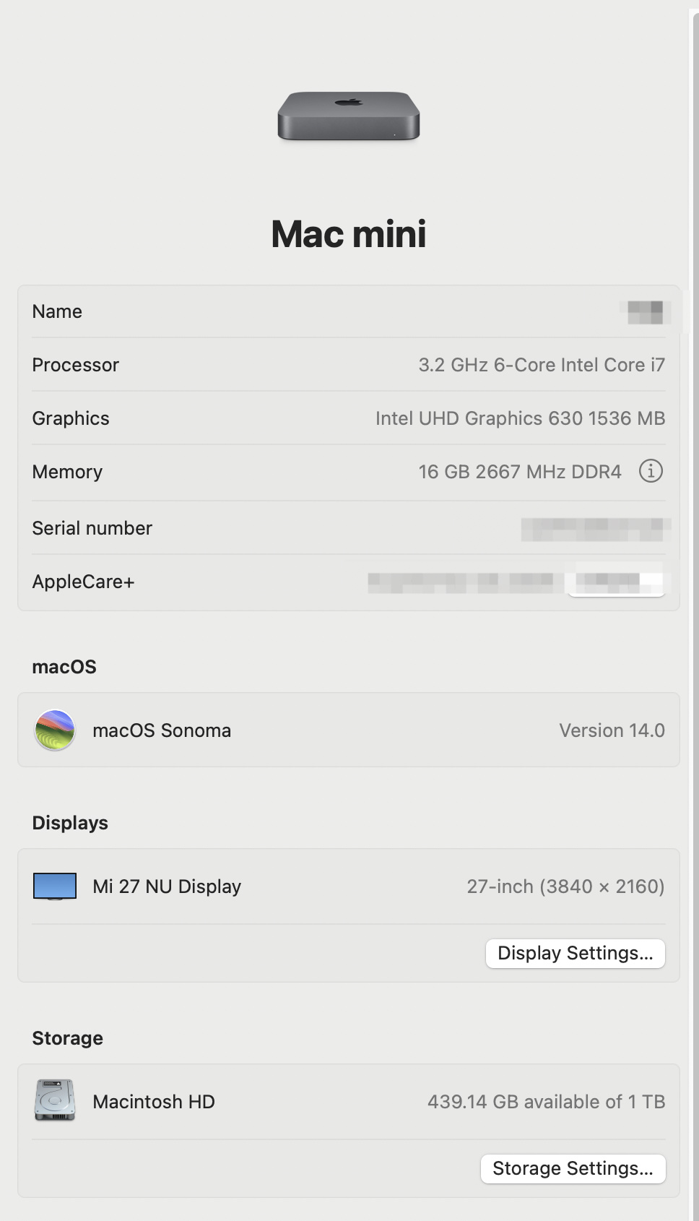Click the 27-inch resolution text
This screenshot has height=1221, width=699.
(565, 886)
